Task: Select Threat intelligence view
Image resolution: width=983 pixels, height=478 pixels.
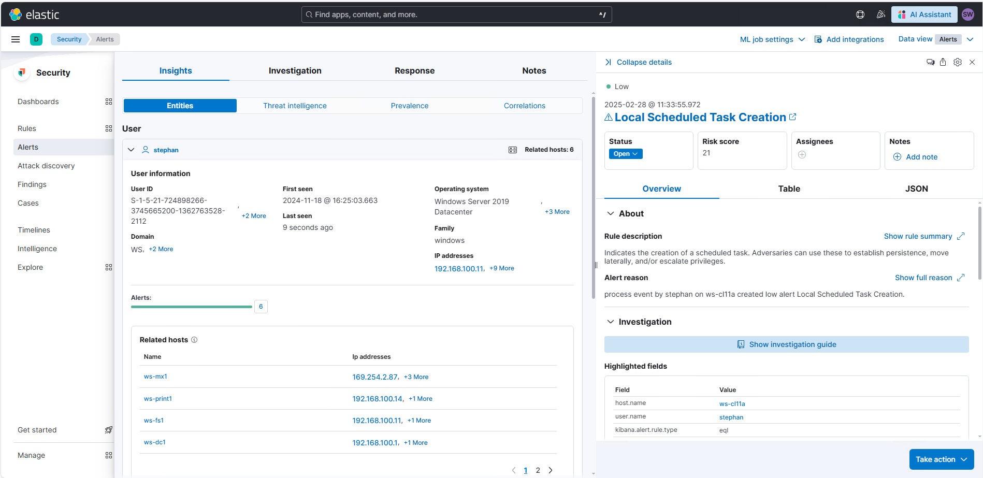Action: [295, 106]
